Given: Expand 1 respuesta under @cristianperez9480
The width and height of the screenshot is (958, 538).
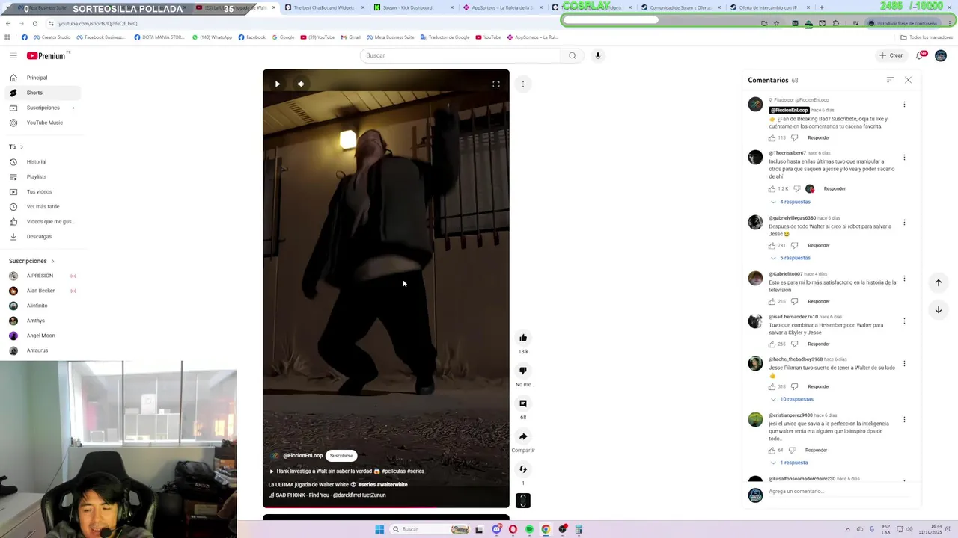Looking at the screenshot, I should pos(790,463).
